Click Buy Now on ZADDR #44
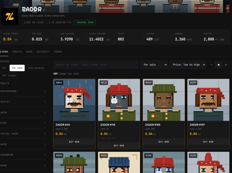Screen dimensions: 232x173 coord(74,142)
